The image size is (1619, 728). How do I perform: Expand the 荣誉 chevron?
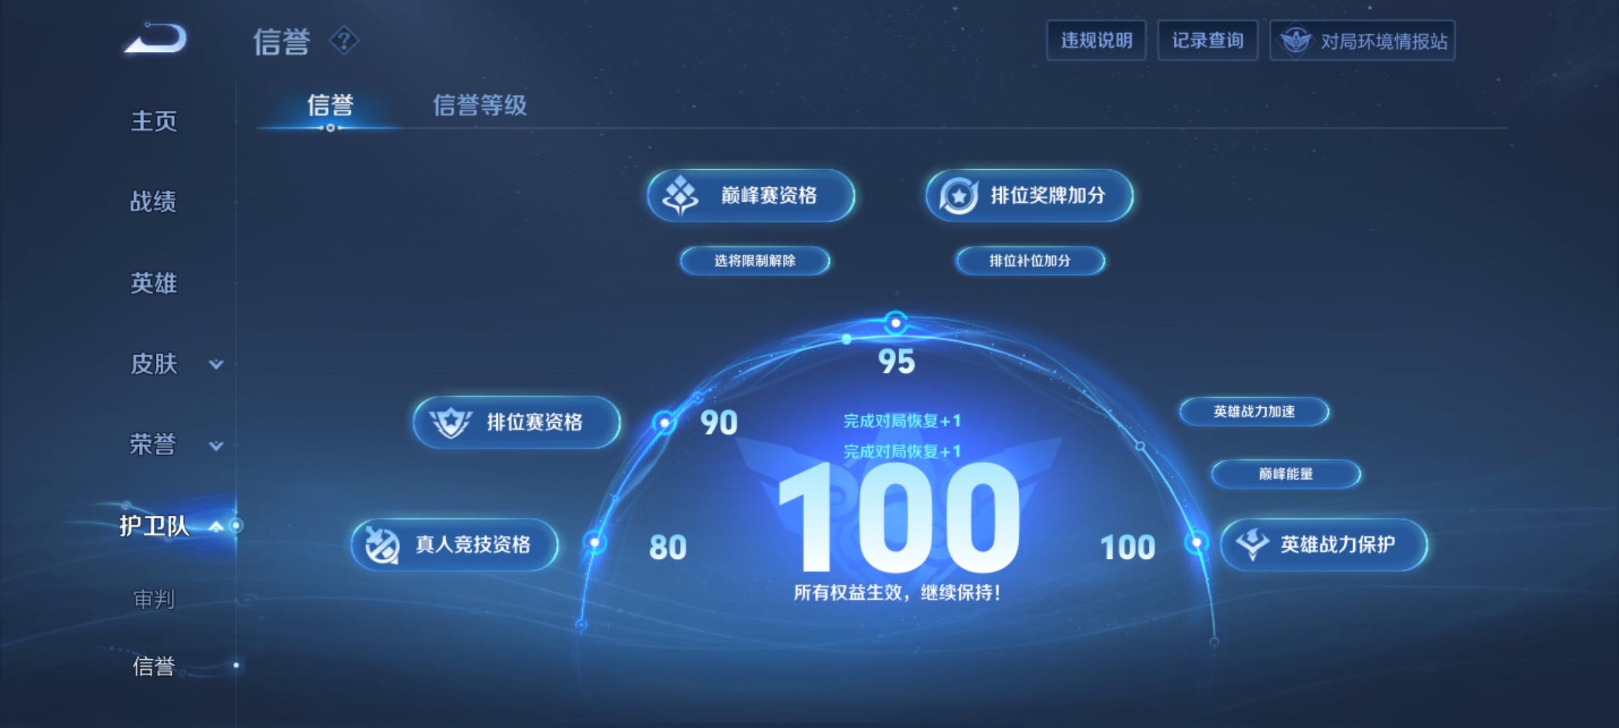pos(216,446)
